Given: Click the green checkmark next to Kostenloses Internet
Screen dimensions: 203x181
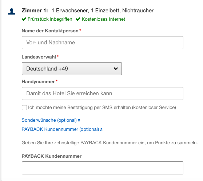Looking at the screenshot, I should point(78,19).
